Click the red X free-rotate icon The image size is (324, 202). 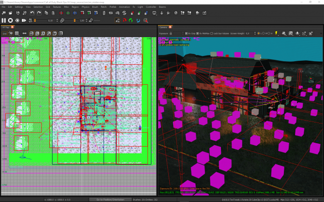(124, 20)
